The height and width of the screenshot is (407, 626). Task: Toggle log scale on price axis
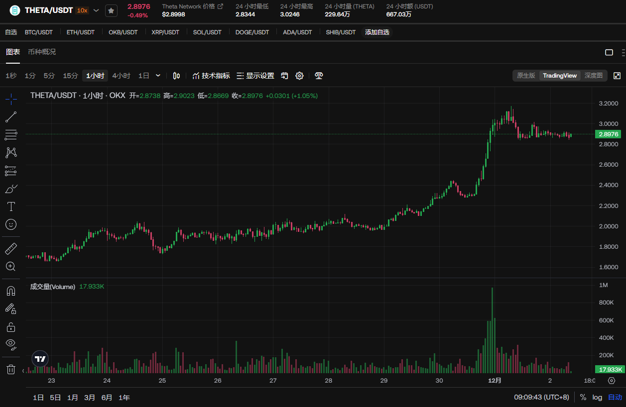(x=597, y=397)
